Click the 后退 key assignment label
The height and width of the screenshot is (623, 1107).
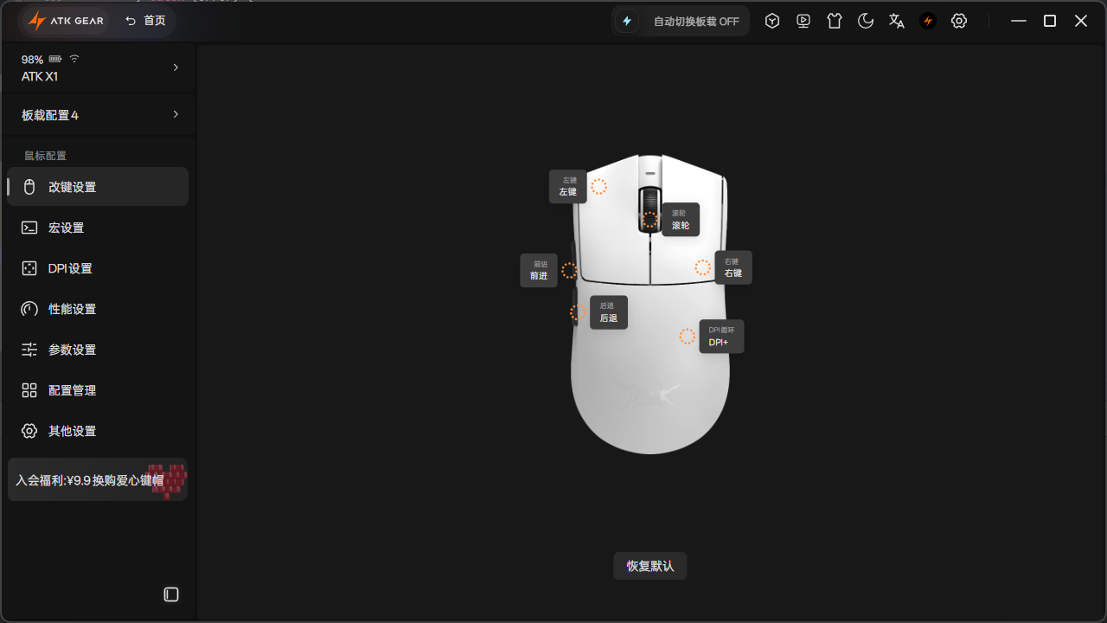[x=609, y=312]
